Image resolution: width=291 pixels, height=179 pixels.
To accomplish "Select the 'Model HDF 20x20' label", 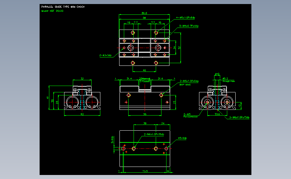I will click(x=52, y=11).
